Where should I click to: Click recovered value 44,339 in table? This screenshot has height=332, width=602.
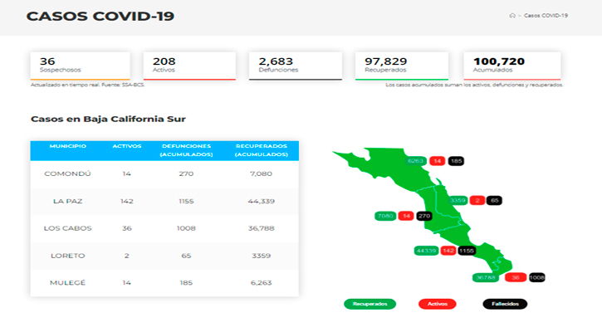click(261, 201)
